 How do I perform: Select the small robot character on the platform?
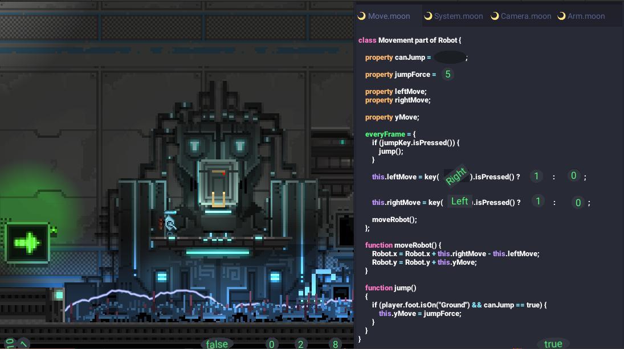point(169,223)
